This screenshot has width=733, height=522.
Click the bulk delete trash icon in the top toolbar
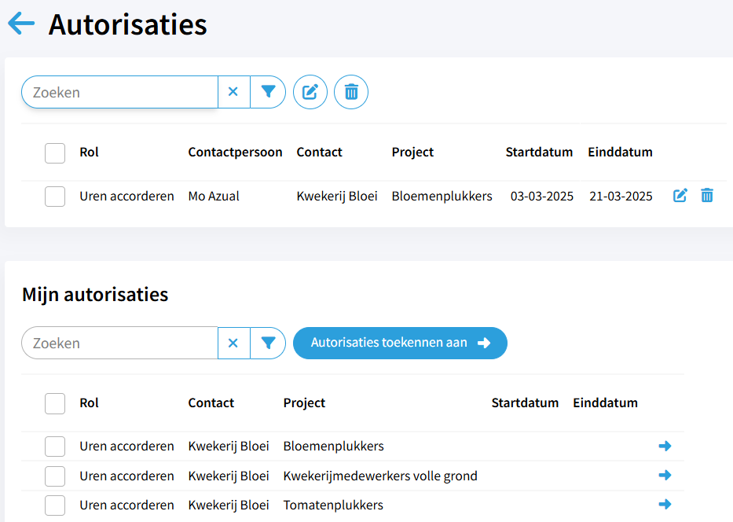(351, 92)
